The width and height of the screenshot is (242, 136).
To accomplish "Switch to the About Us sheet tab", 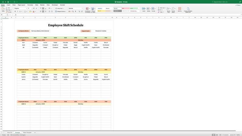I will pyautogui.click(x=10, y=132).
